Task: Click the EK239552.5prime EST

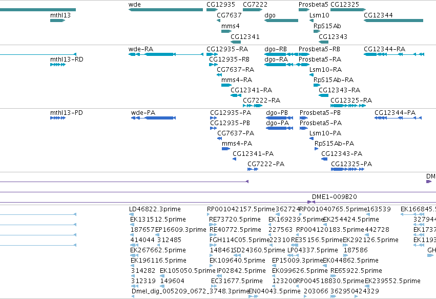Action: coord(367,287)
